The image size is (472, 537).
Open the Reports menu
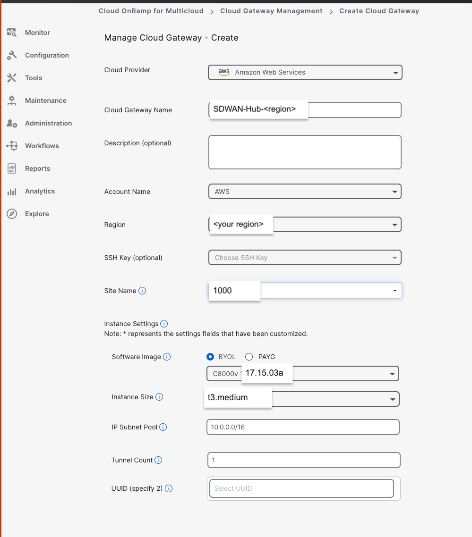pos(37,168)
